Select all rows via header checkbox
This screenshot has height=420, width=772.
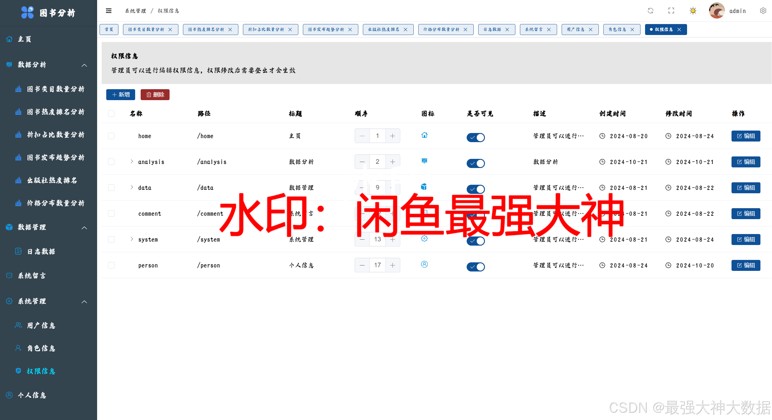click(111, 114)
